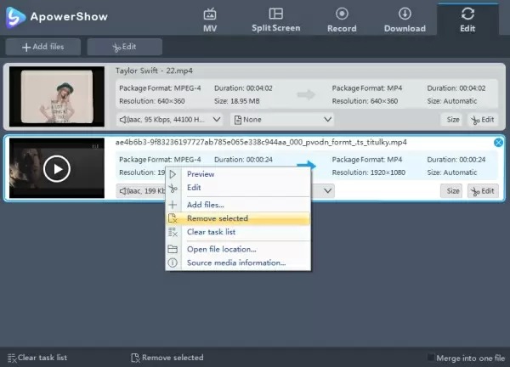This screenshot has height=367, width=510.
Task: Click the ApowerShow logo icon
Action: [x=15, y=17]
